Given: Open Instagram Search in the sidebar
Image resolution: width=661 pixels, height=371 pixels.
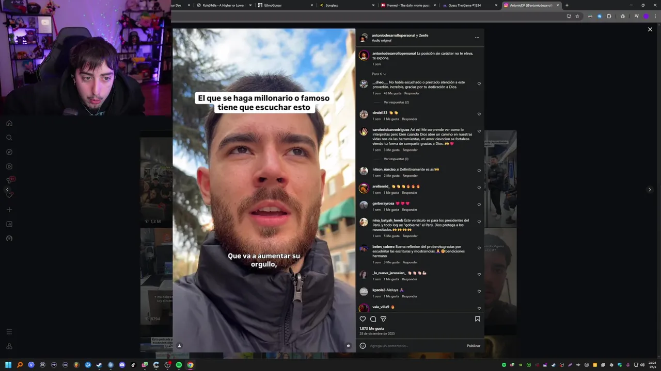Looking at the screenshot, I should tap(9, 138).
